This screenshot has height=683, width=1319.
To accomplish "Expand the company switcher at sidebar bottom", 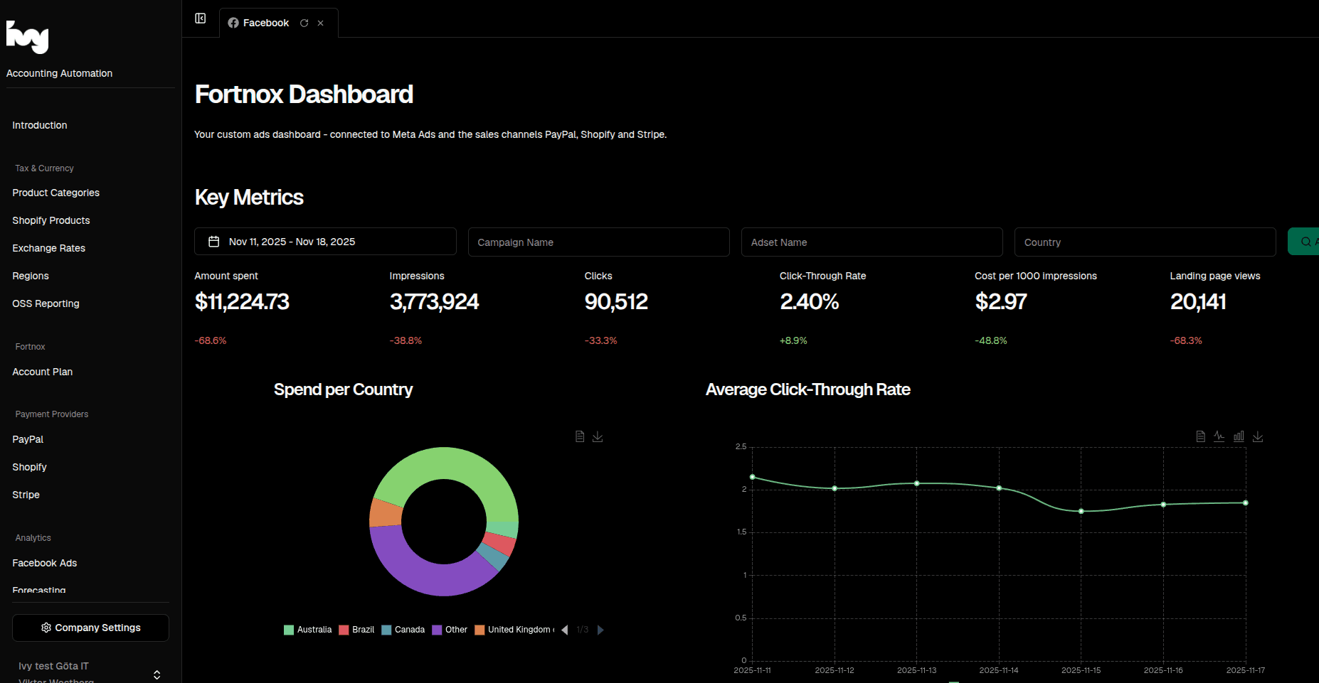I will point(157,674).
